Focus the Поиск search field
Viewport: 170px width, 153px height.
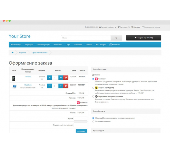pos(86,38)
